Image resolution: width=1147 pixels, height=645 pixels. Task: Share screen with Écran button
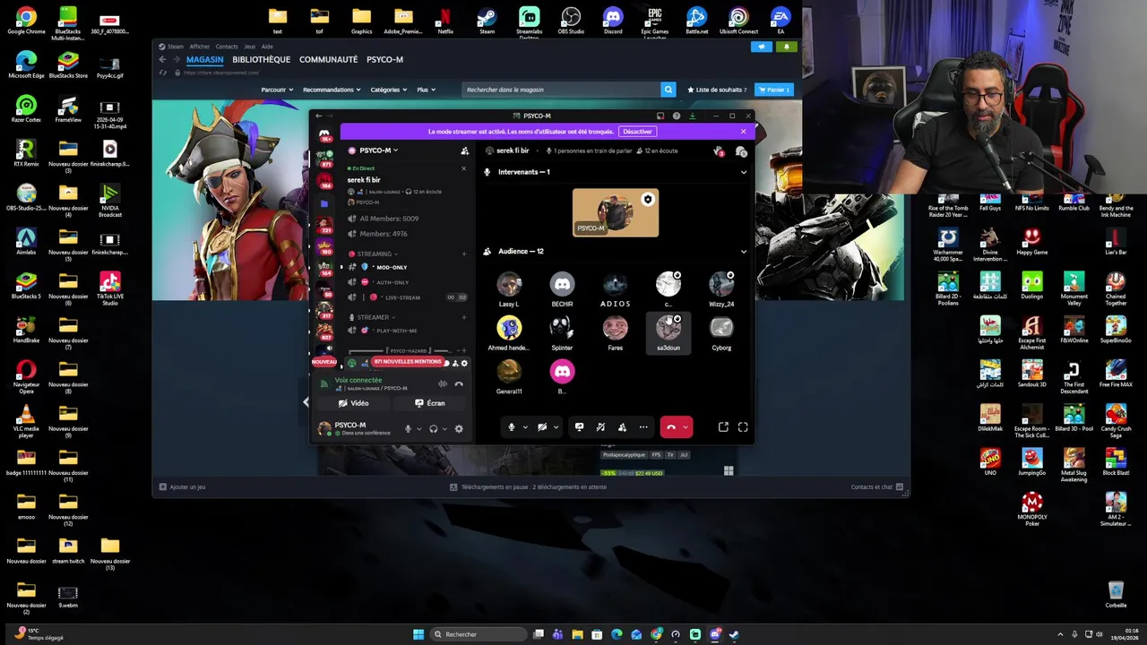(430, 403)
